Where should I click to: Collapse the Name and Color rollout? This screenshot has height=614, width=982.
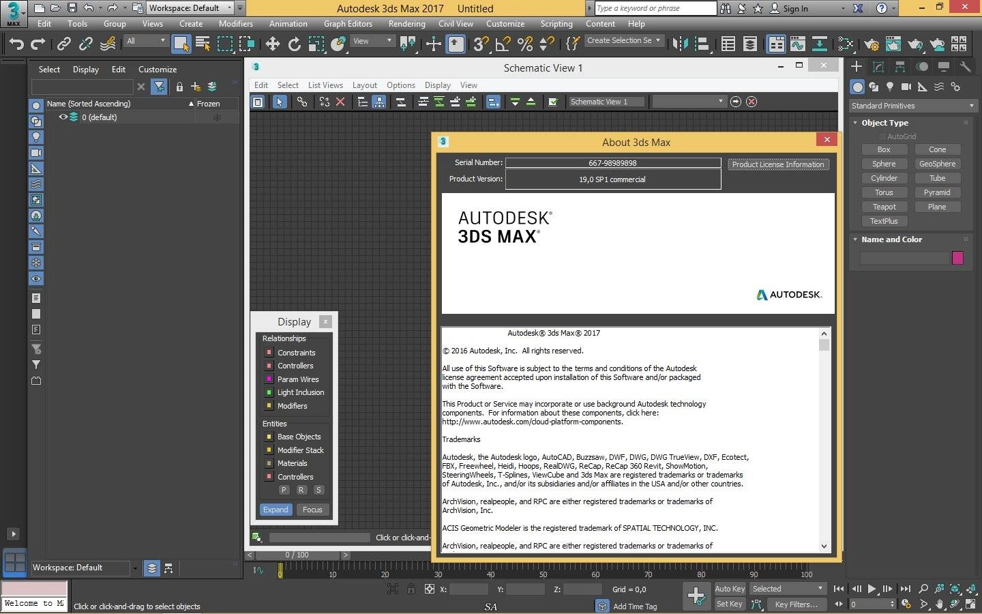(855, 239)
